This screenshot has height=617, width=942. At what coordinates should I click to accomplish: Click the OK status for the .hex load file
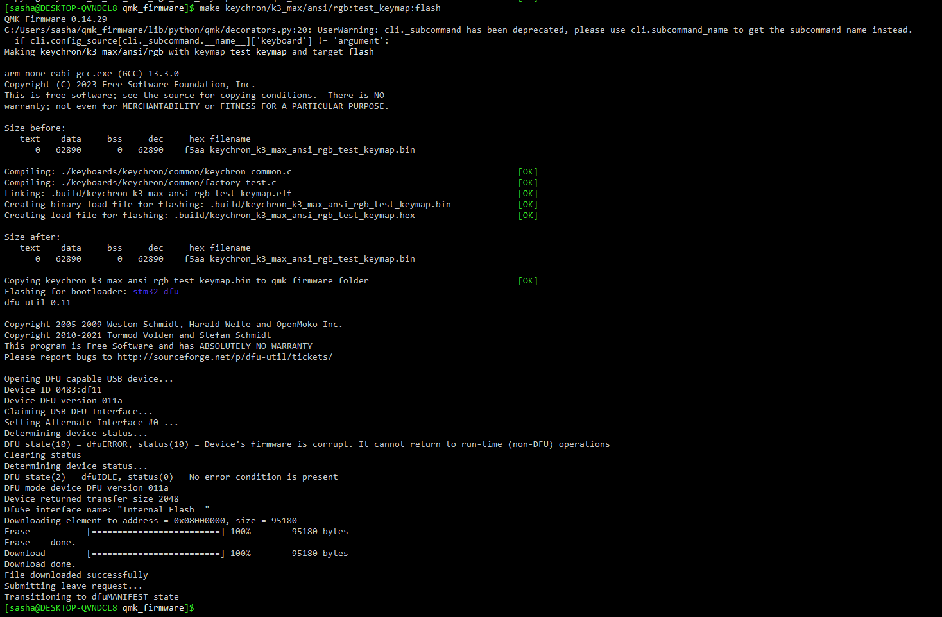tap(527, 215)
